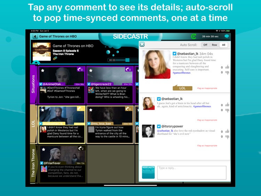
Task: Click the LOL category tag button
Action: coord(182,88)
